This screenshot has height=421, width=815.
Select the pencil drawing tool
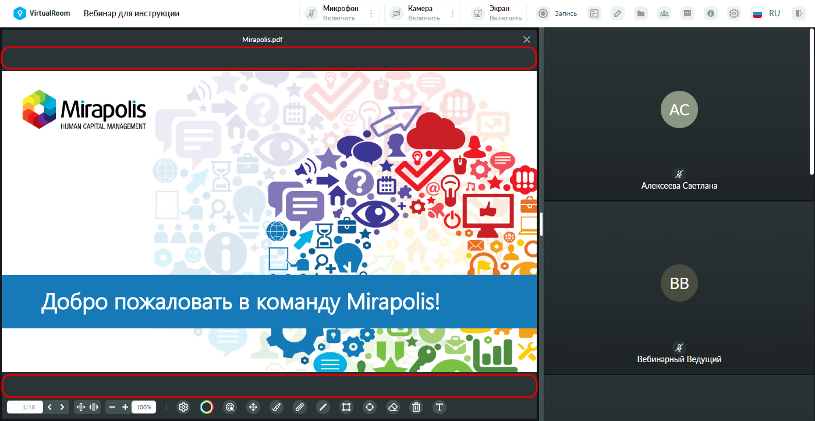click(300, 407)
